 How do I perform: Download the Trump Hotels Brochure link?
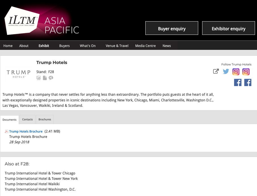point(26,131)
